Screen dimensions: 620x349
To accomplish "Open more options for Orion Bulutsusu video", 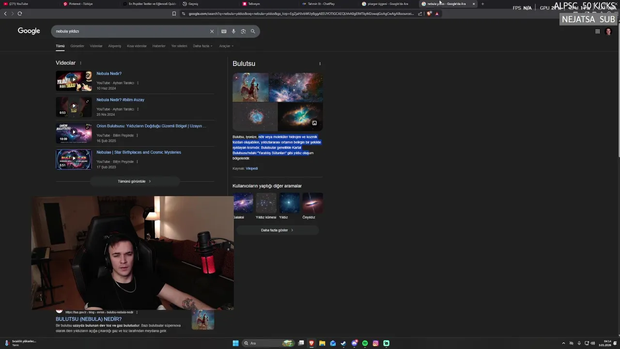I will tap(137, 135).
